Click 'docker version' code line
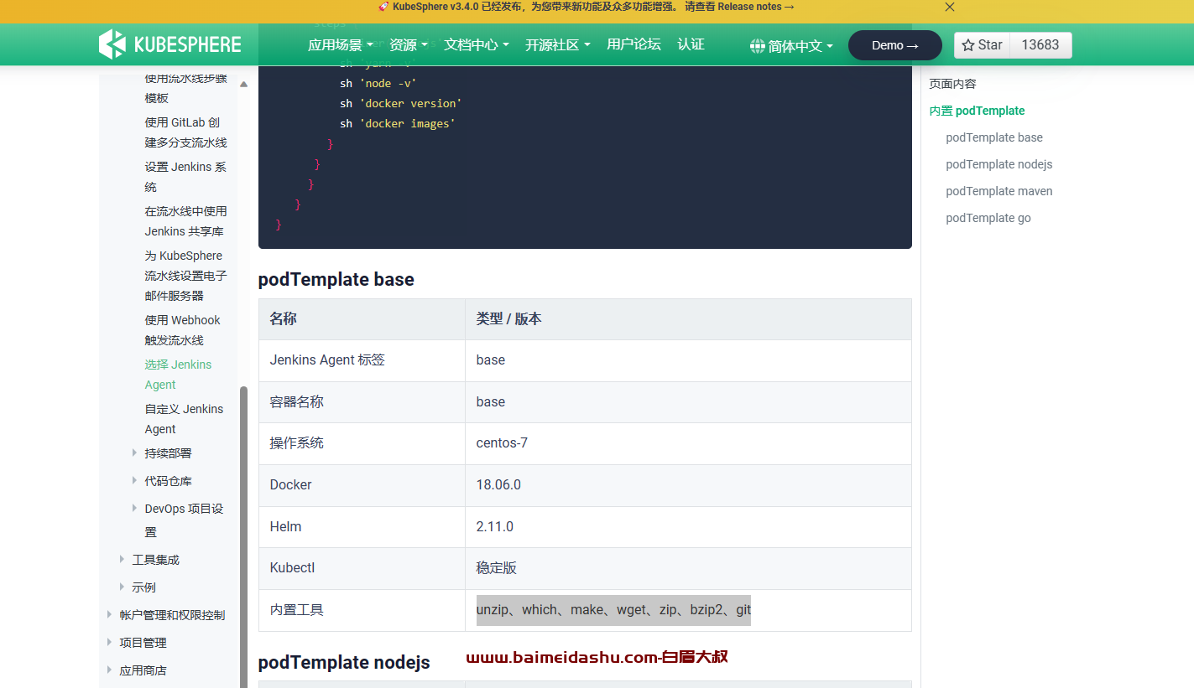 pyautogui.click(x=401, y=103)
